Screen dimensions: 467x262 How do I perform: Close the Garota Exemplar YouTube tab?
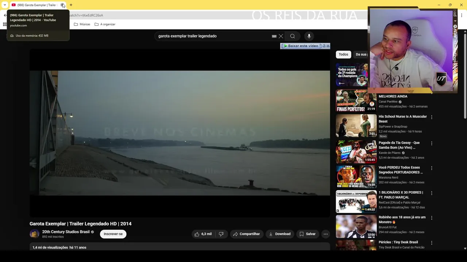coord(62,5)
